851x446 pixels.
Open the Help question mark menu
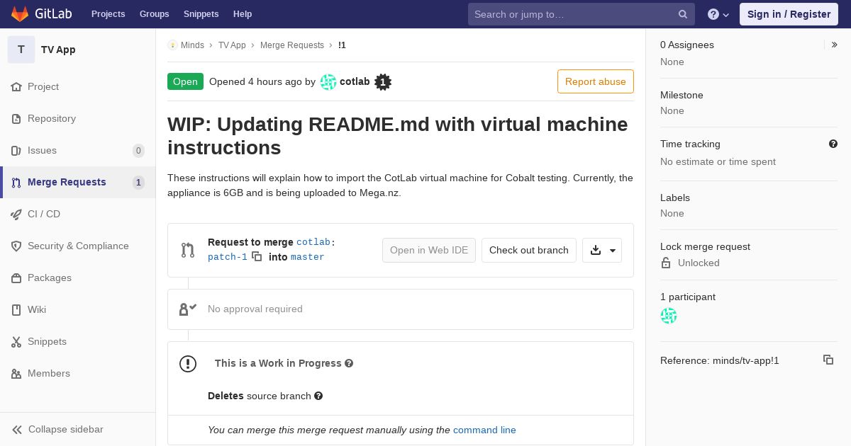click(718, 14)
